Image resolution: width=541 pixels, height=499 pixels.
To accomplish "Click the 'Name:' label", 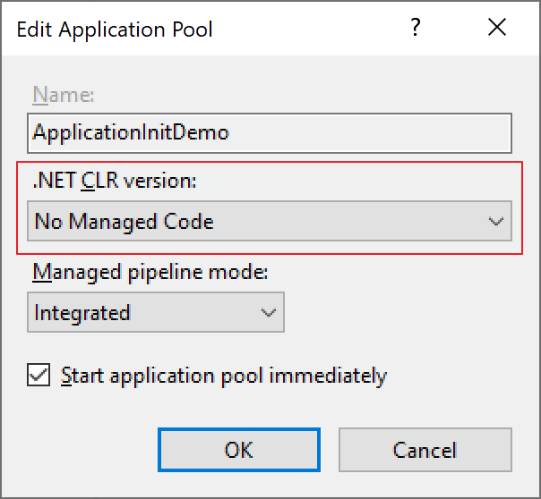I will (x=63, y=95).
